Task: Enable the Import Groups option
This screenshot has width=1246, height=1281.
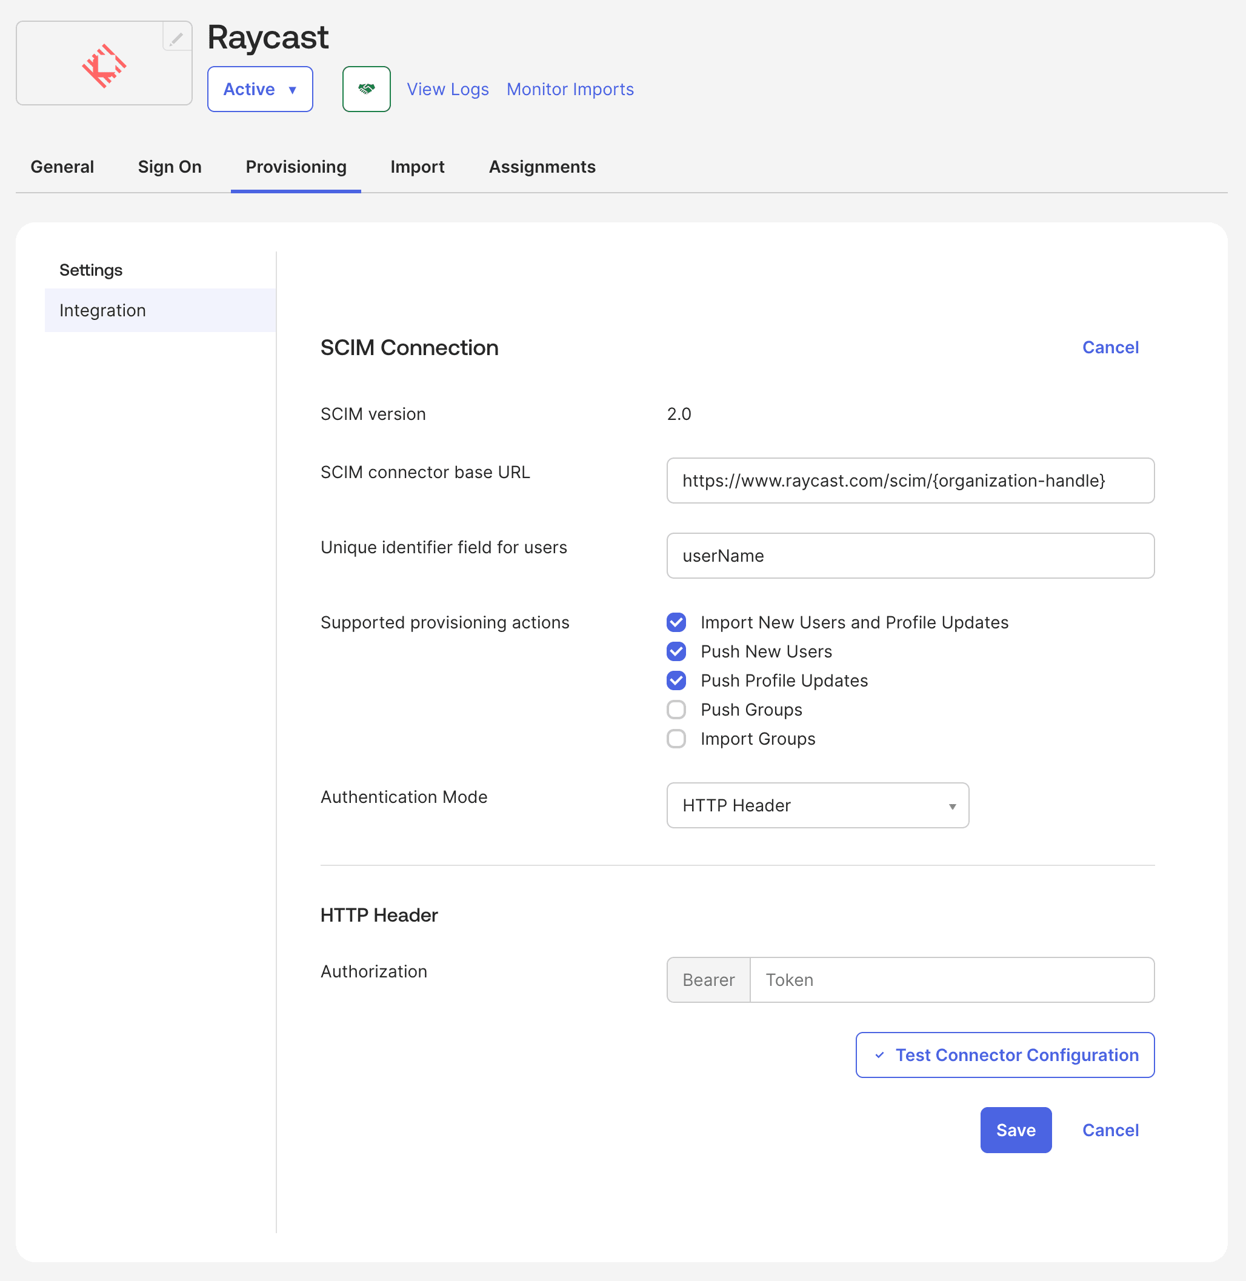Action: point(676,739)
